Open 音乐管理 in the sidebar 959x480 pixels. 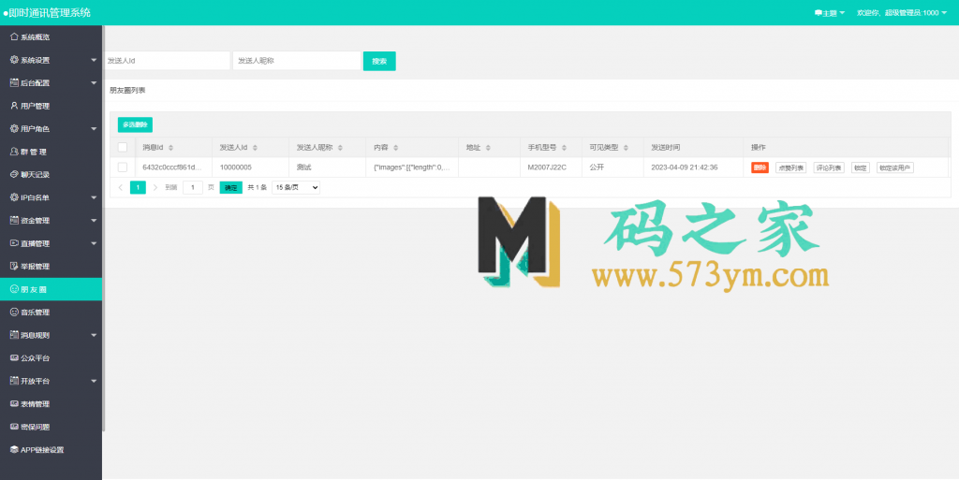click(51, 313)
